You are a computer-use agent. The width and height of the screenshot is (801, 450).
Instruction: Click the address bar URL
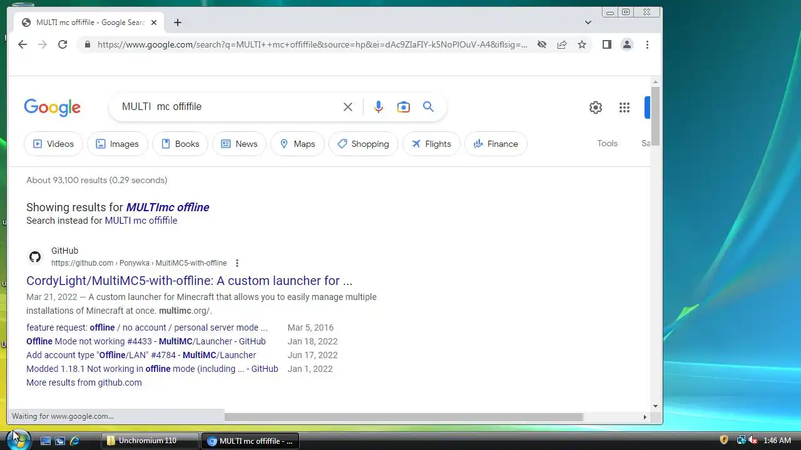point(312,44)
